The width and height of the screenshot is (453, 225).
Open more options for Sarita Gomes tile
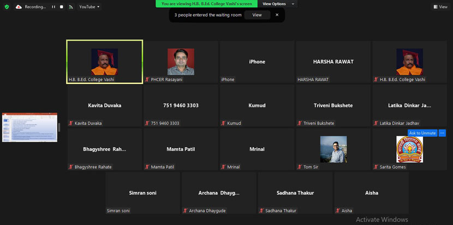point(442,133)
